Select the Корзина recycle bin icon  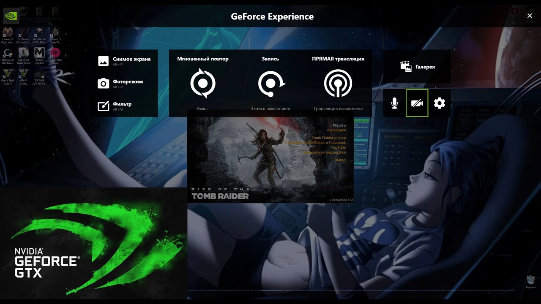(531, 282)
